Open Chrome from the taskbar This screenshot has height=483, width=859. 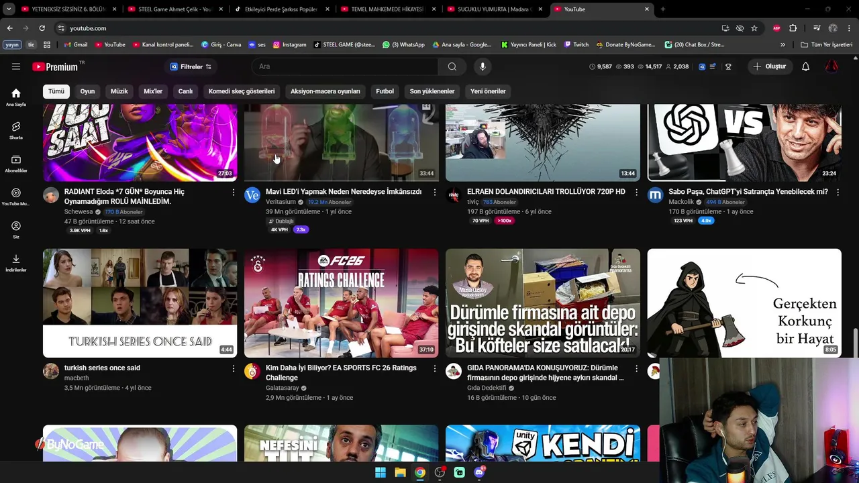point(419,472)
